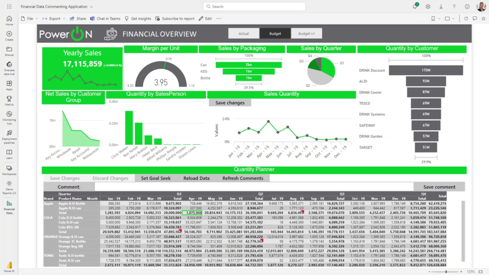Add report to favorites star
Screen dimensions: 489x275
click(x=483, y=19)
